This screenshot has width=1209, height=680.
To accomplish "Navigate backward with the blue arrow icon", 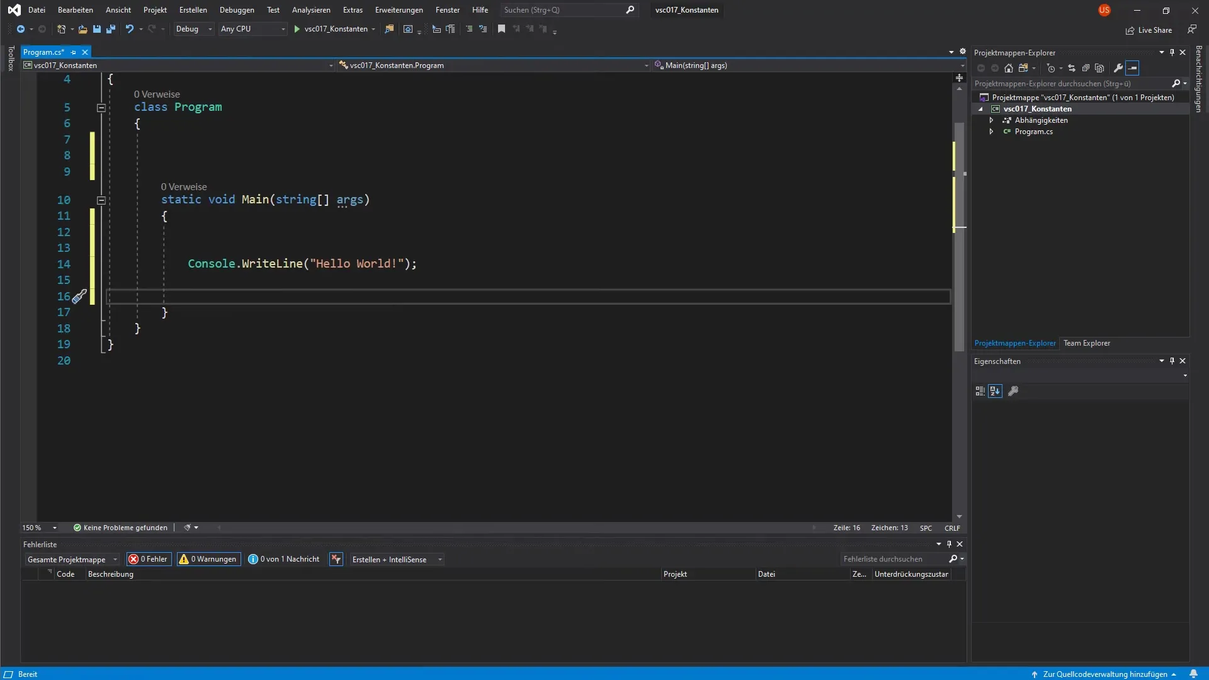I will pyautogui.click(x=21, y=29).
